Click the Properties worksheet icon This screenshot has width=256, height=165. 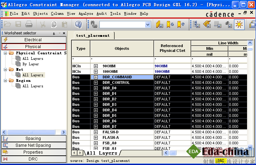click(6, 152)
